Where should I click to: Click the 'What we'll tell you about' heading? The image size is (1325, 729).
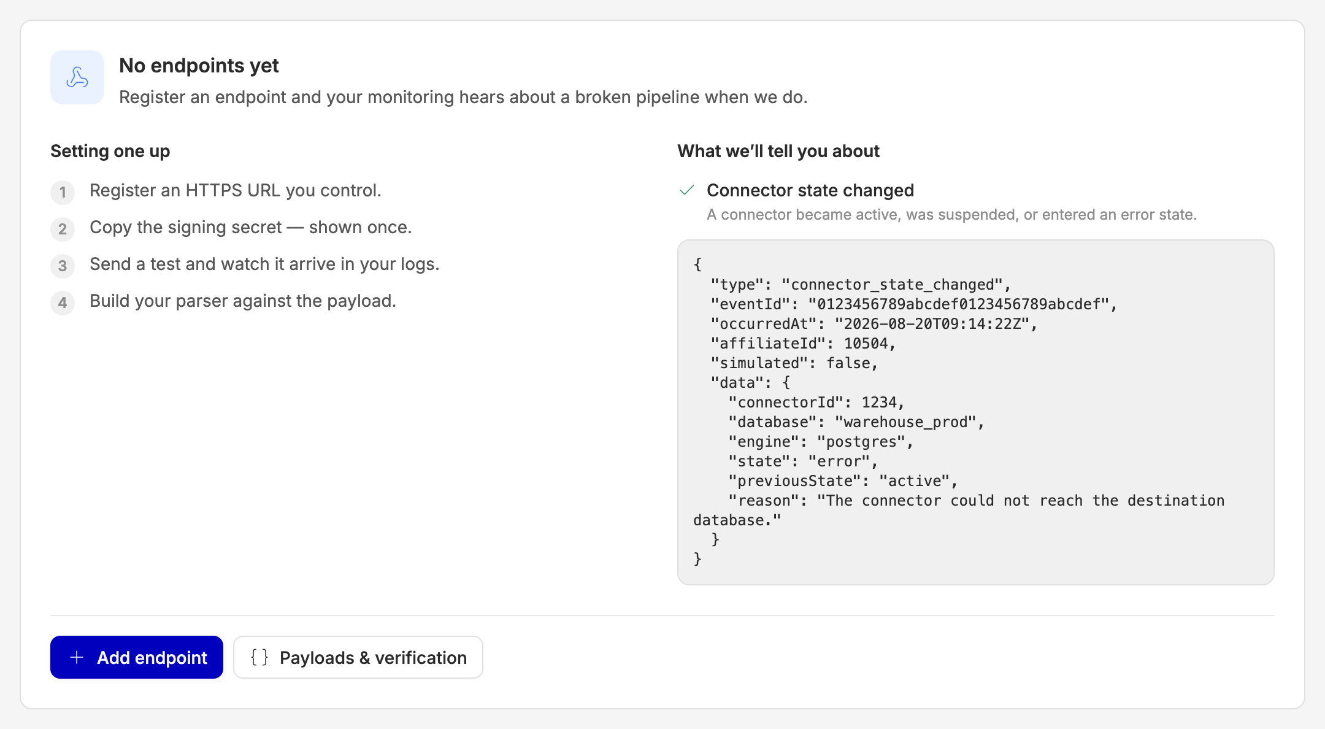click(x=778, y=151)
